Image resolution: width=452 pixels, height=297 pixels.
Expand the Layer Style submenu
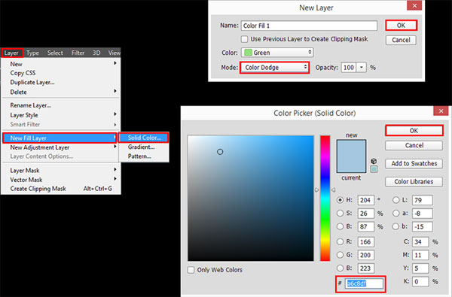[115, 114]
